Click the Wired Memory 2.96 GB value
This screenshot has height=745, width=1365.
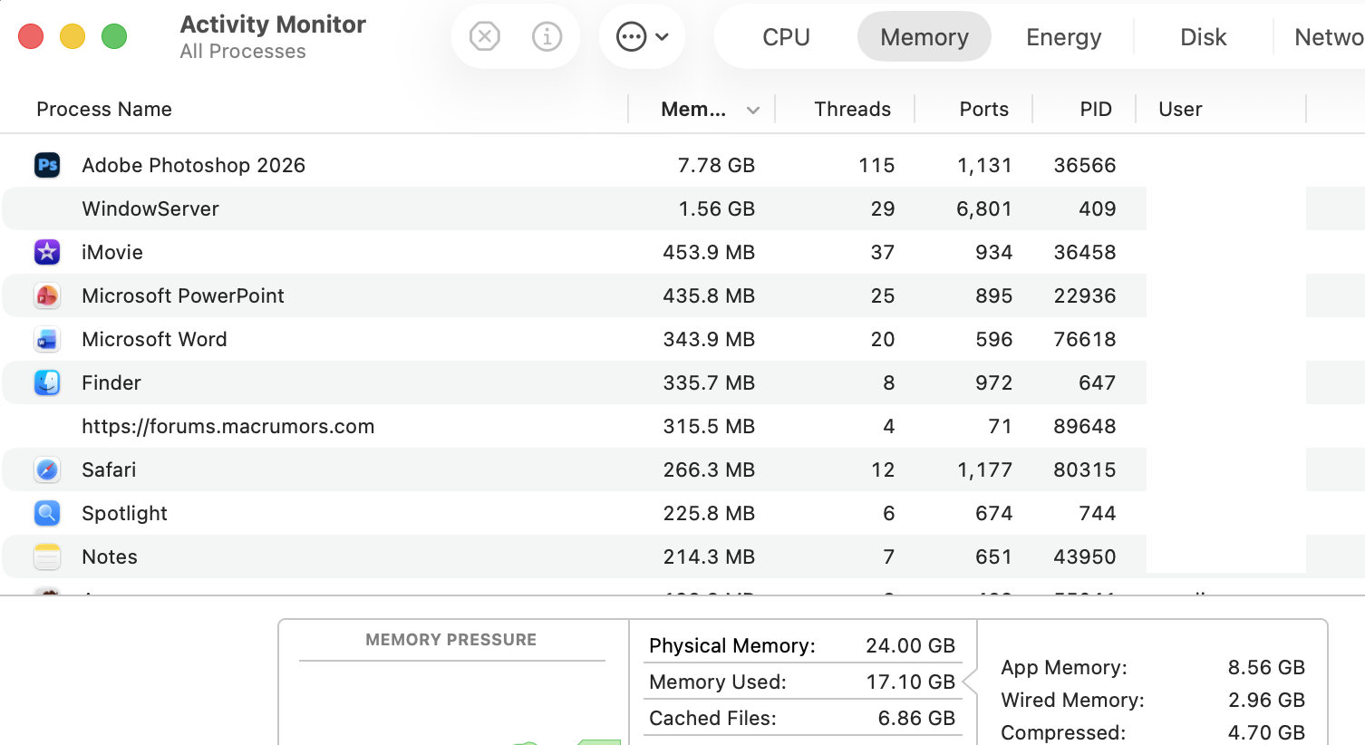pos(1266,700)
